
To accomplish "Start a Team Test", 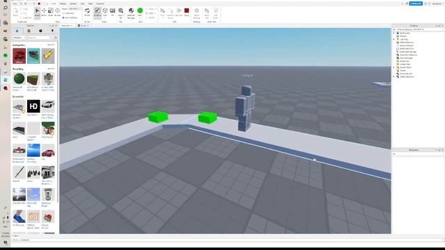I will [207, 13].
